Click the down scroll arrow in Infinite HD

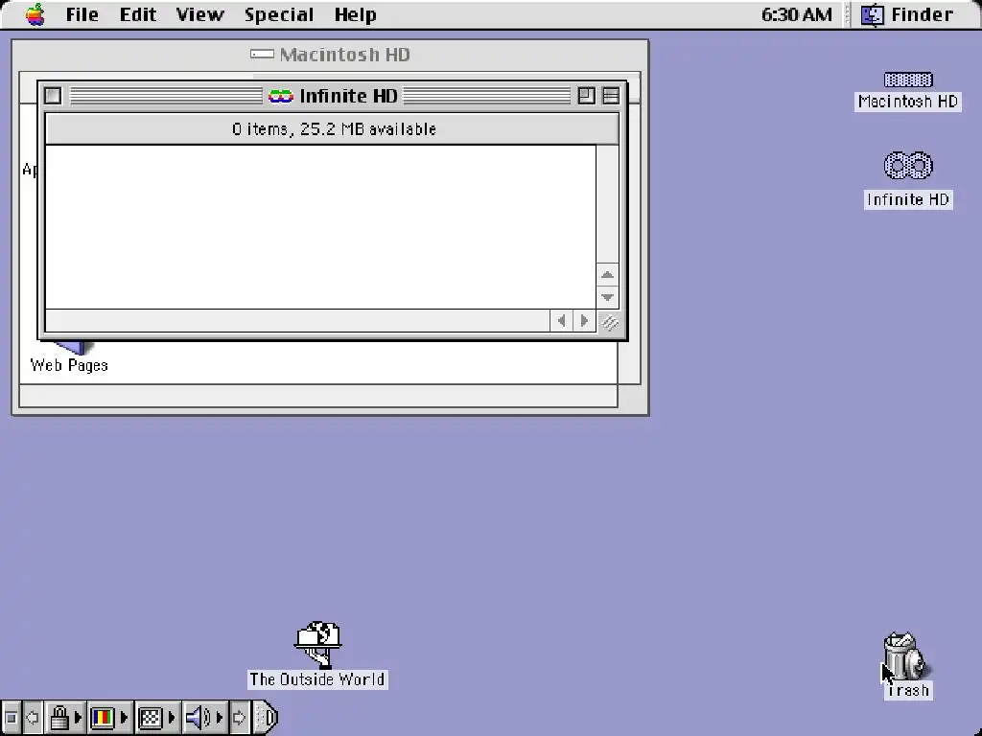[607, 297]
